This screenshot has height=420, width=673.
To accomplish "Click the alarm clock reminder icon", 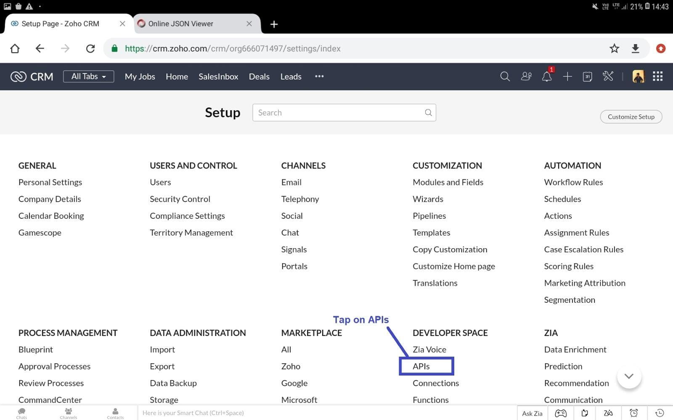I will pos(633,413).
